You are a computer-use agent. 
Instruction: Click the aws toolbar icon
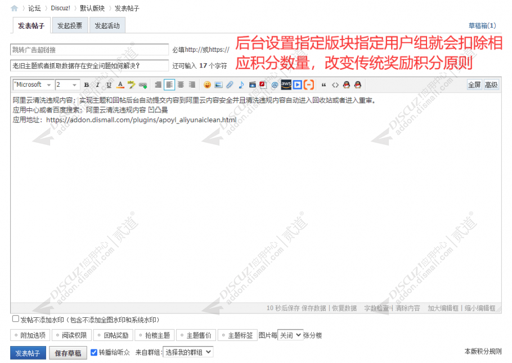point(286,85)
